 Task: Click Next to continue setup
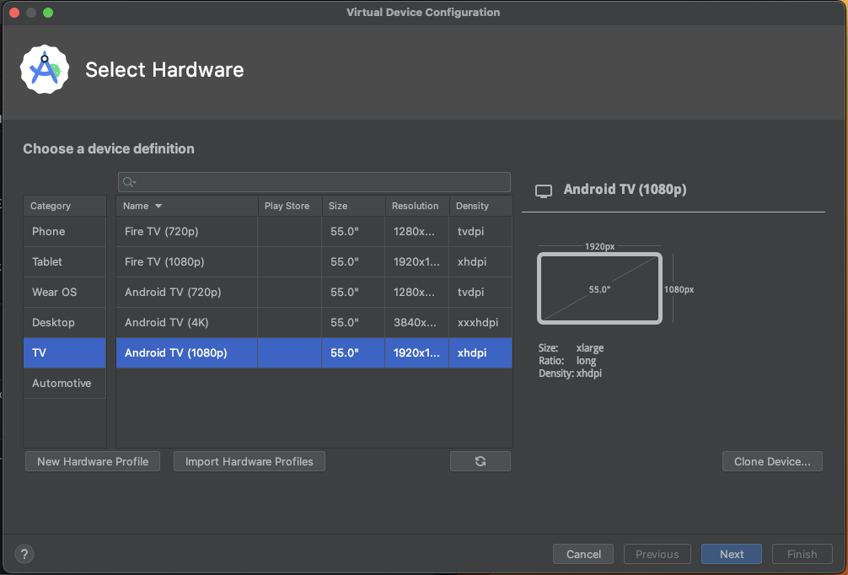[731, 554]
